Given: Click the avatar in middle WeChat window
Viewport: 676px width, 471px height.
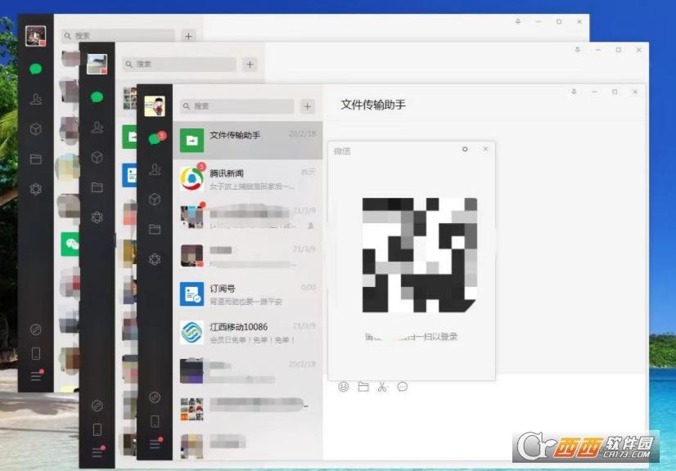Looking at the screenshot, I should tap(97, 65).
